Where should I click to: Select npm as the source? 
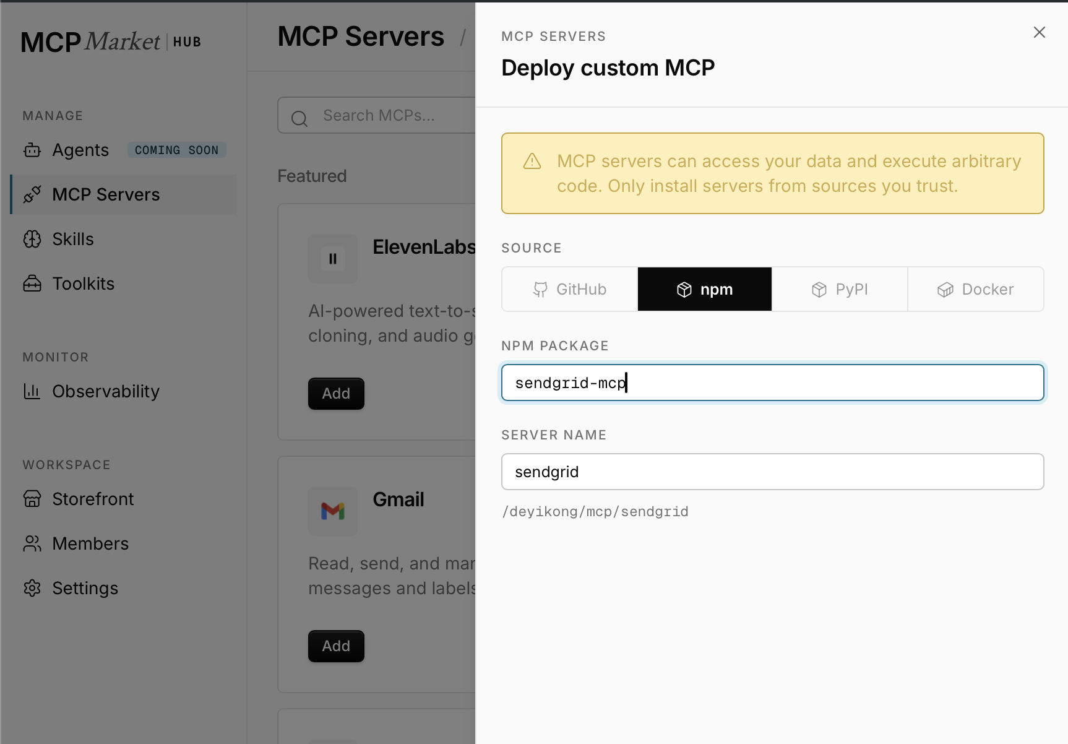705,289
